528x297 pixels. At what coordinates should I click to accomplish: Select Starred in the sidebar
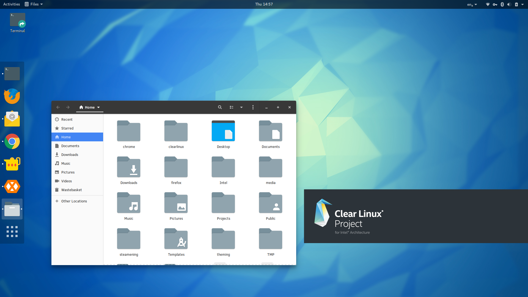pyautogui.click(x=77, y=128)
